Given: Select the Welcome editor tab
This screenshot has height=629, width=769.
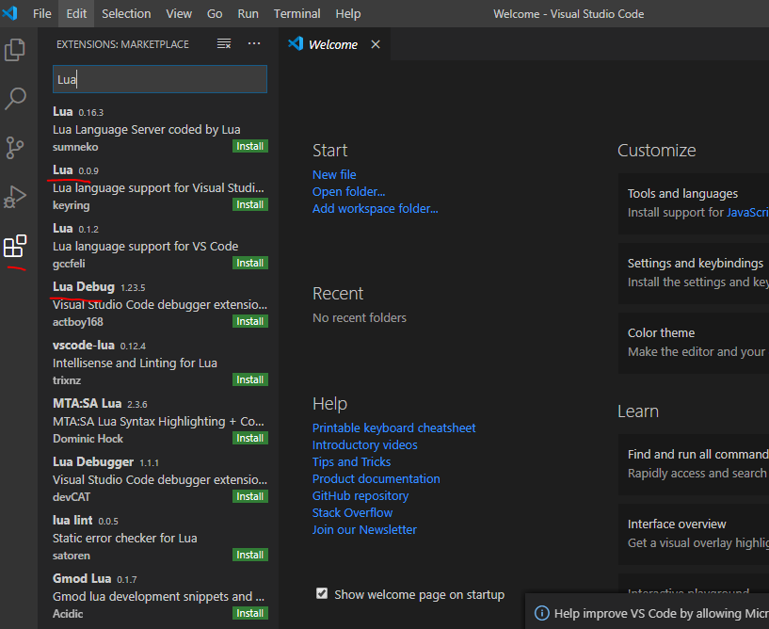Looking at the screenshot, I should point(333,44).
